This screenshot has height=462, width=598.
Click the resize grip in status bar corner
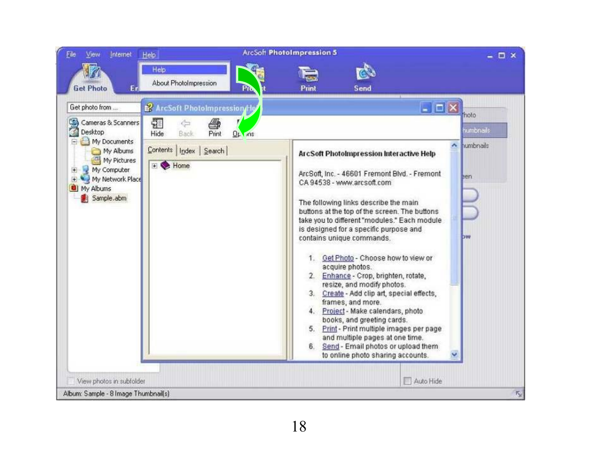coord(519,394)
